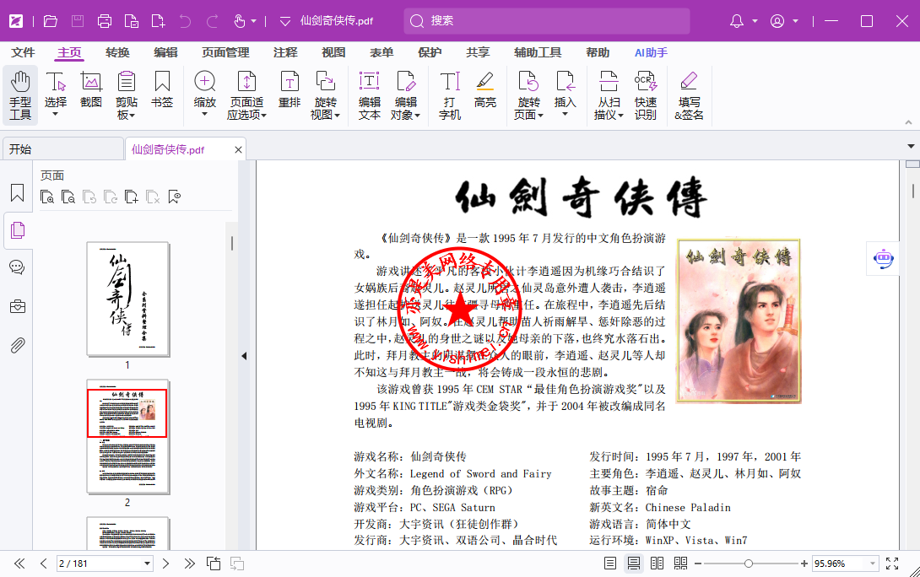Click the page 1 thumbnail
The height and width of the screenshot is (577, 920).
pos(127,299)
